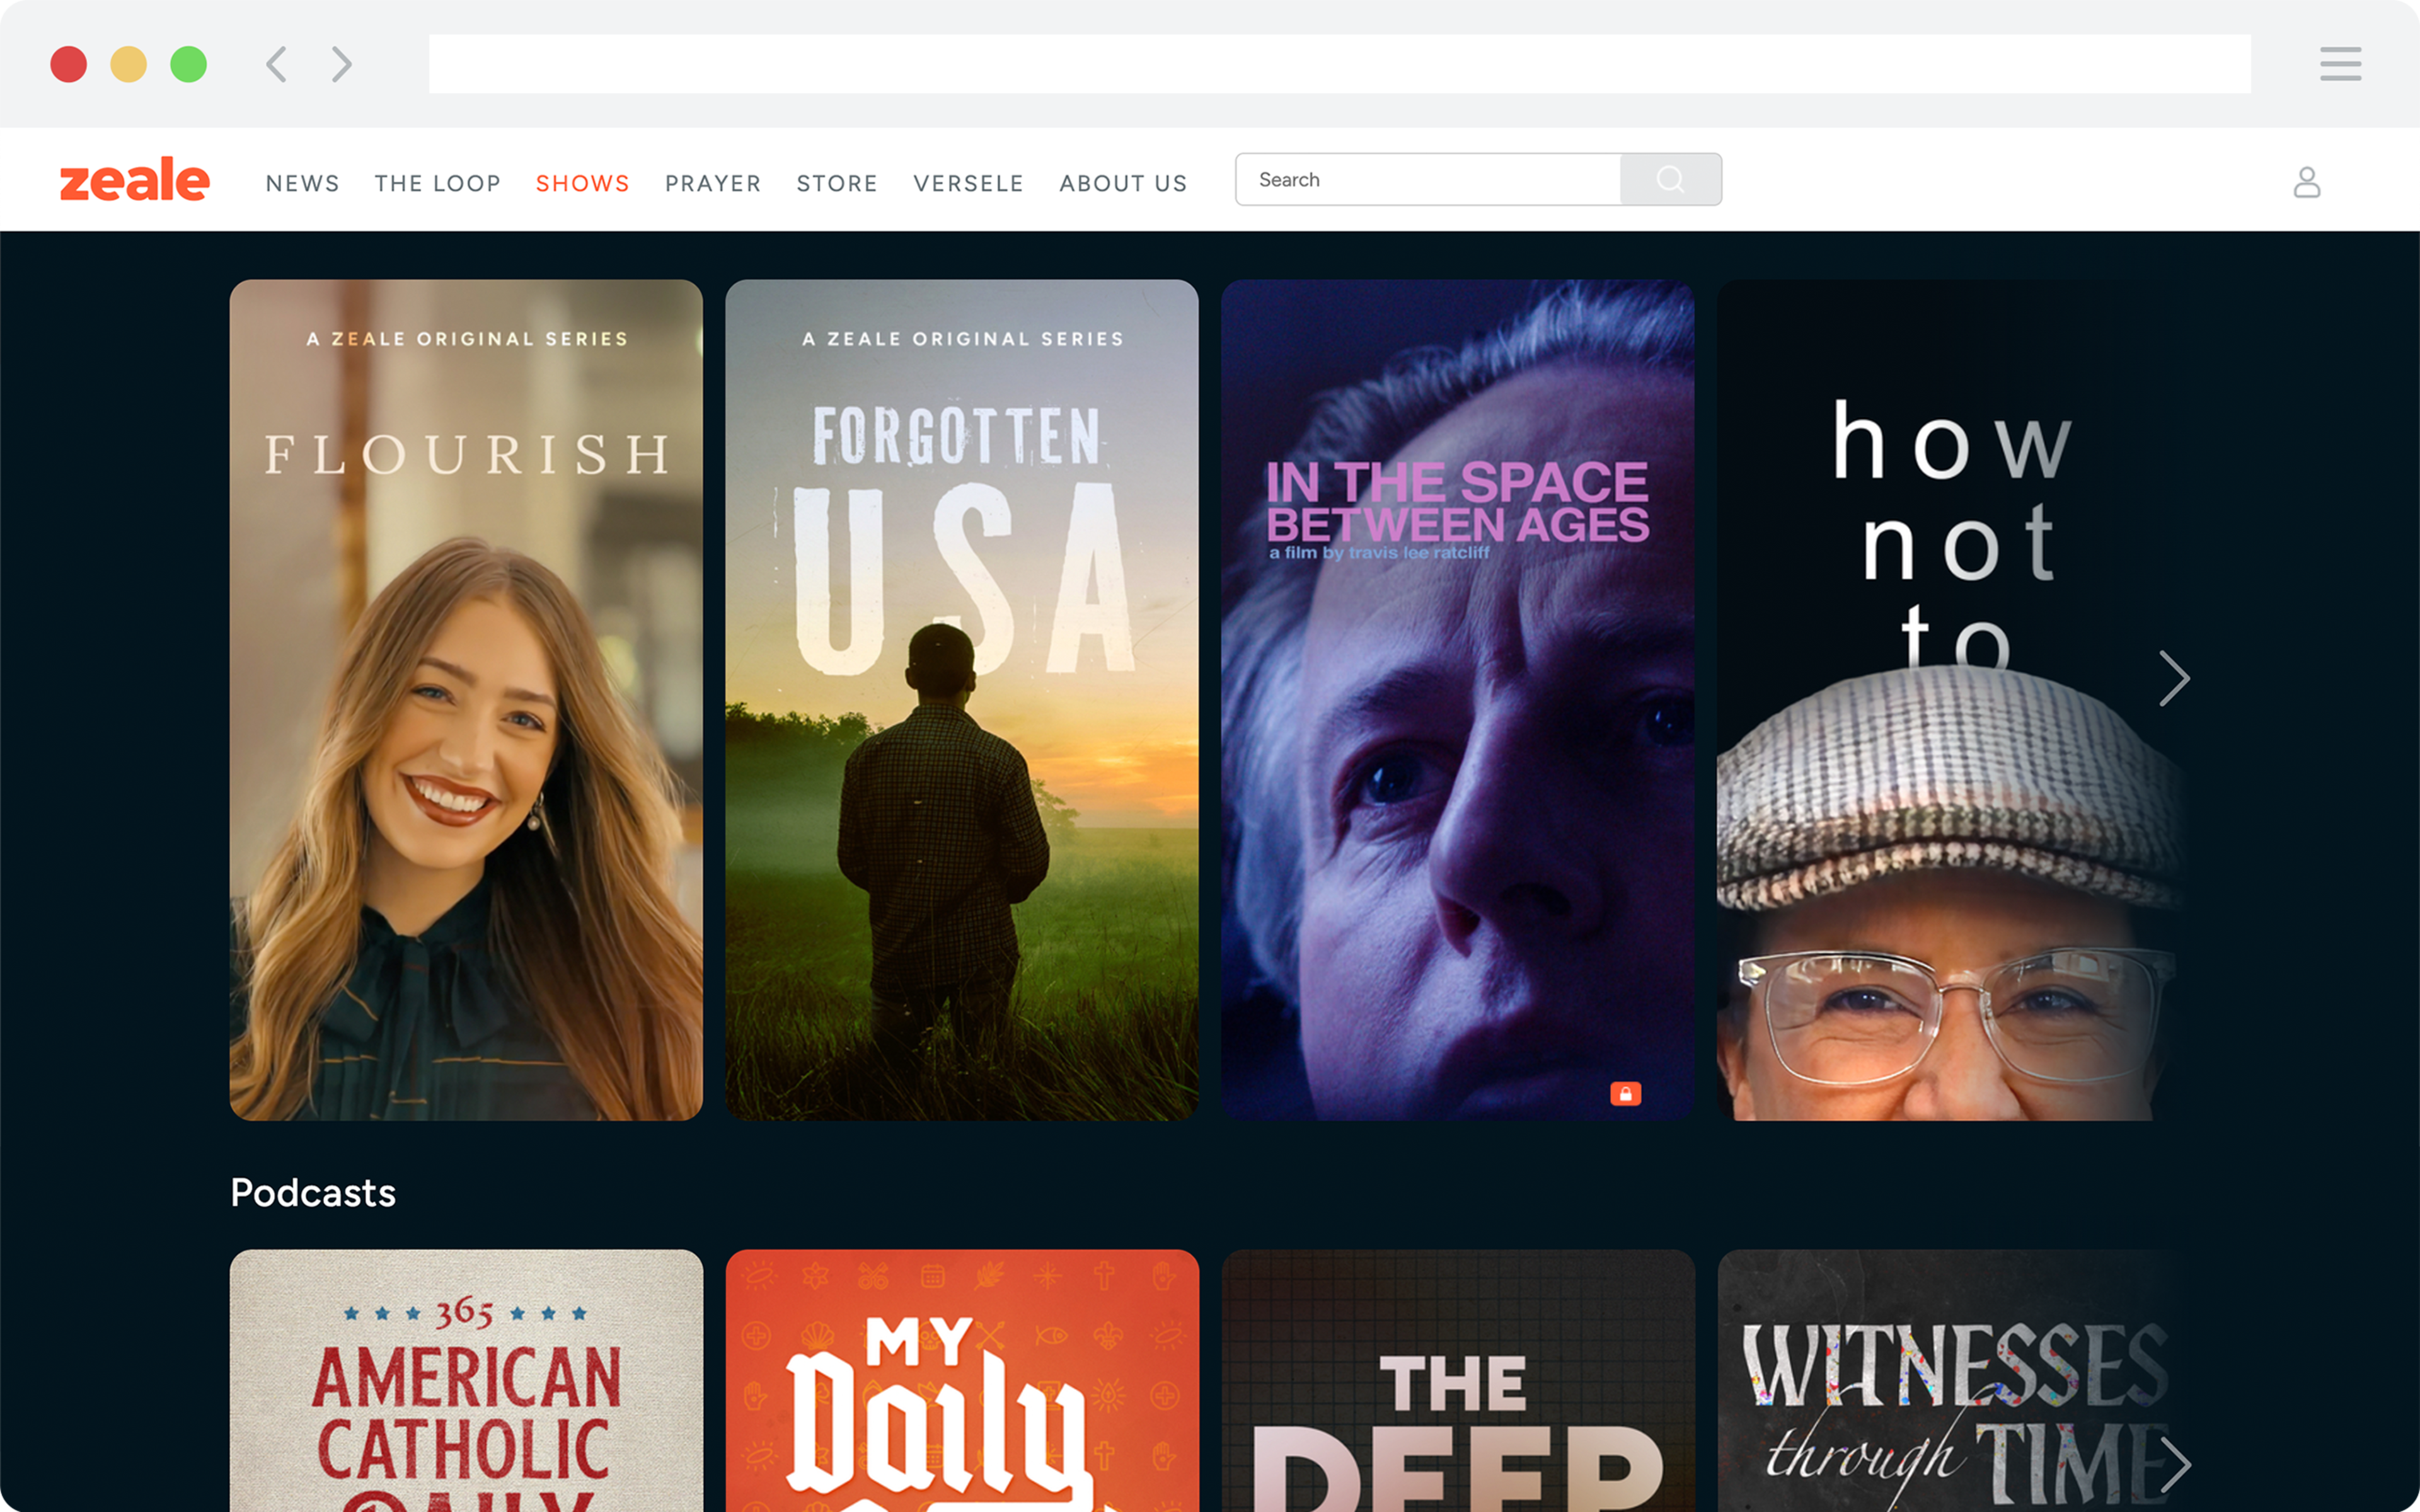
Task: Click the browser address bar
Action: click(1340, 64)
